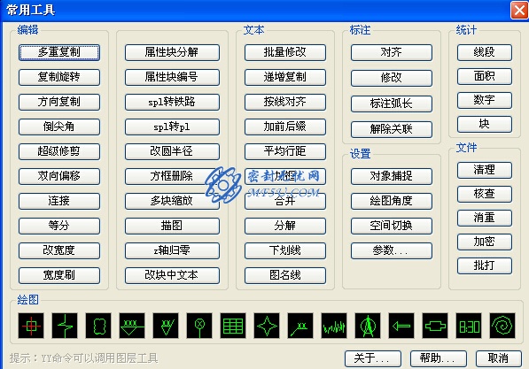Select the red crosshair coordinate drawing icon

[31, 326]
